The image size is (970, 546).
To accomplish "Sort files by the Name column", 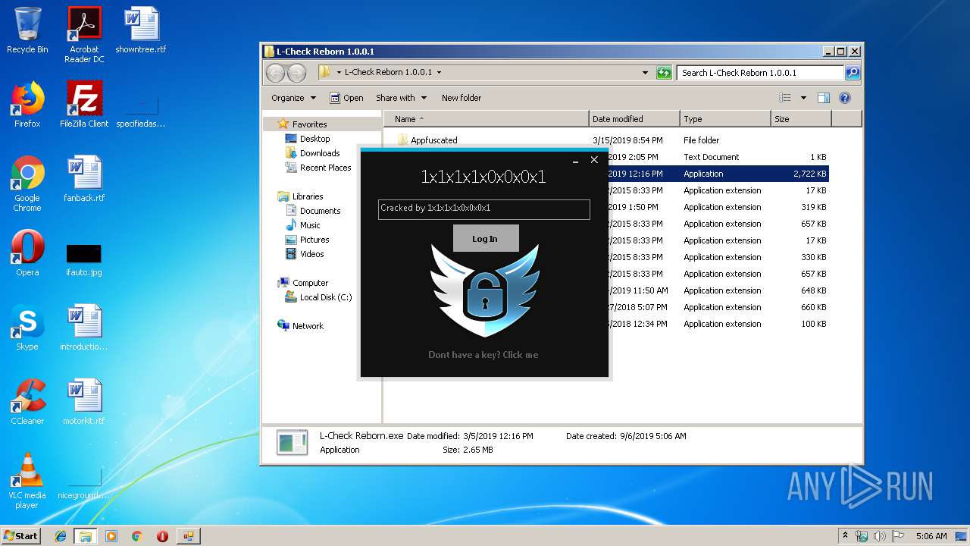I will pos(486,119).
